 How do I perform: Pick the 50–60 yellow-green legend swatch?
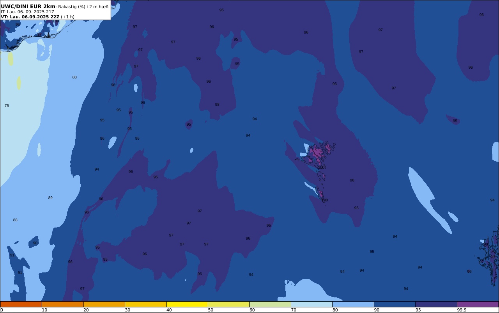click(228, 304)
